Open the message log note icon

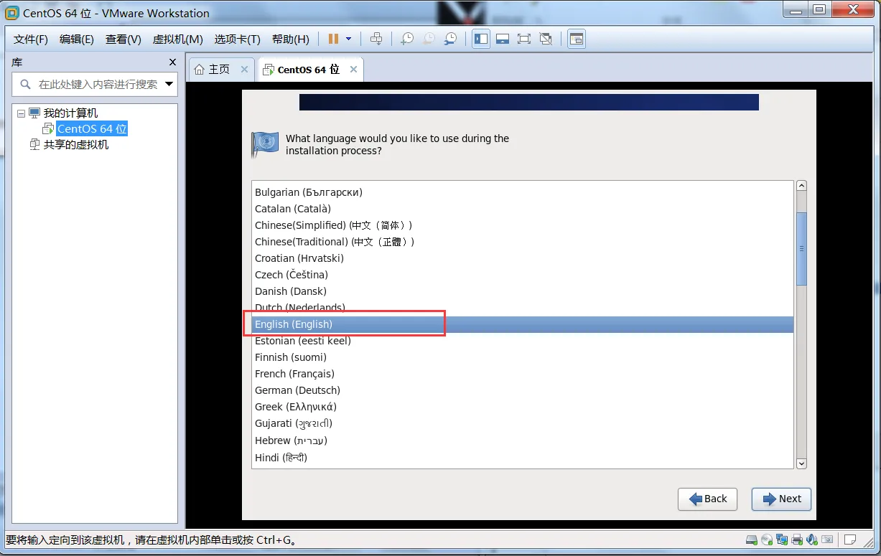pos(850,539)
